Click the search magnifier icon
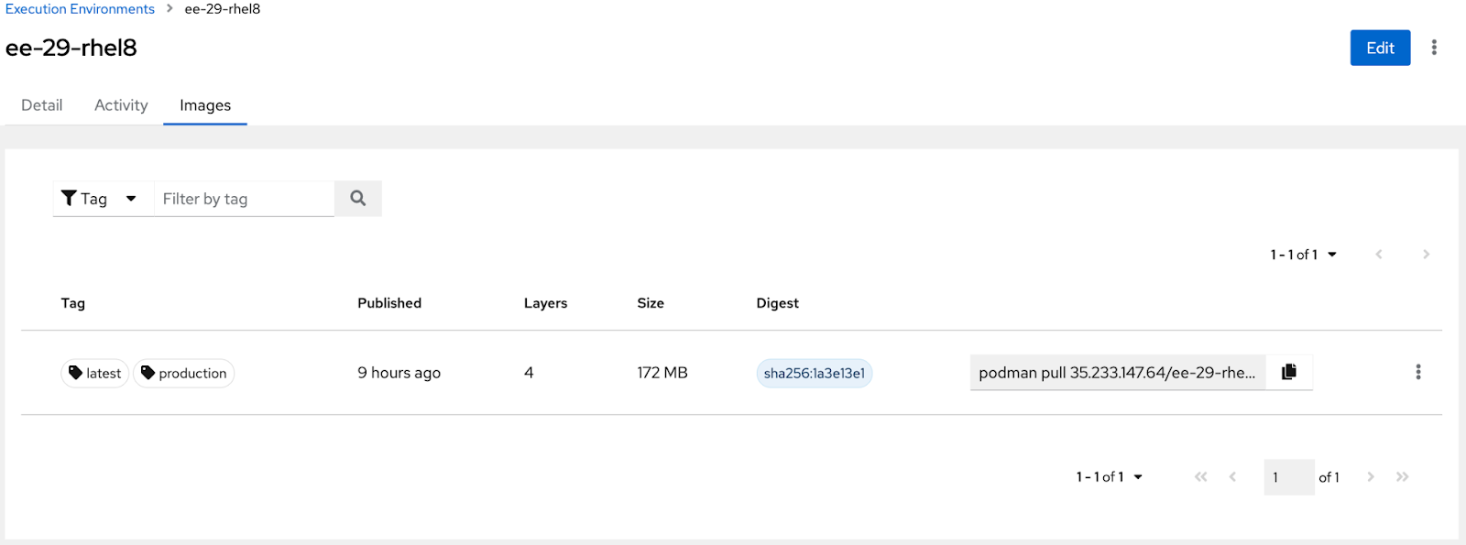This screenshot has width=1466, height=545. (357, 199)
